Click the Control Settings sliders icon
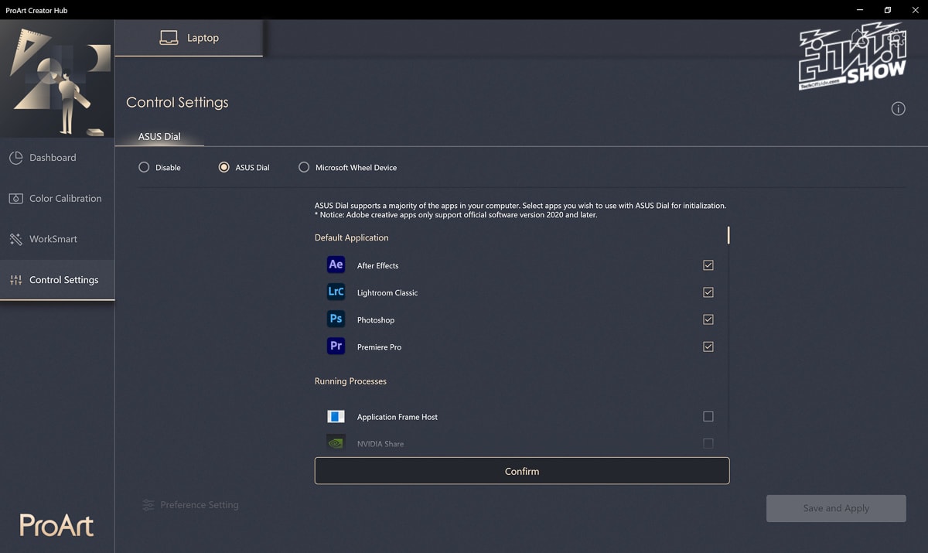Image resolution: width=928 pixels, height=553 pixels. [15, 280]
